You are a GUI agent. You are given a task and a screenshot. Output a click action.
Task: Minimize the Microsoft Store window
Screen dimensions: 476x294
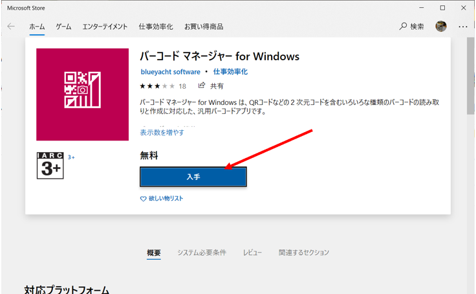click(422, 8)
